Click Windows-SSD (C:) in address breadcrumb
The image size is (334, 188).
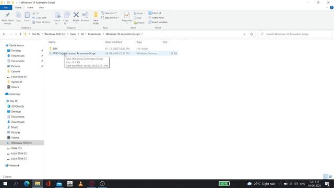tap(55, 34)
